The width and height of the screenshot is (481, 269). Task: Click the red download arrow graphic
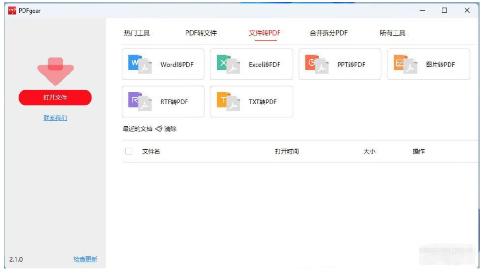tap(55, 71)
